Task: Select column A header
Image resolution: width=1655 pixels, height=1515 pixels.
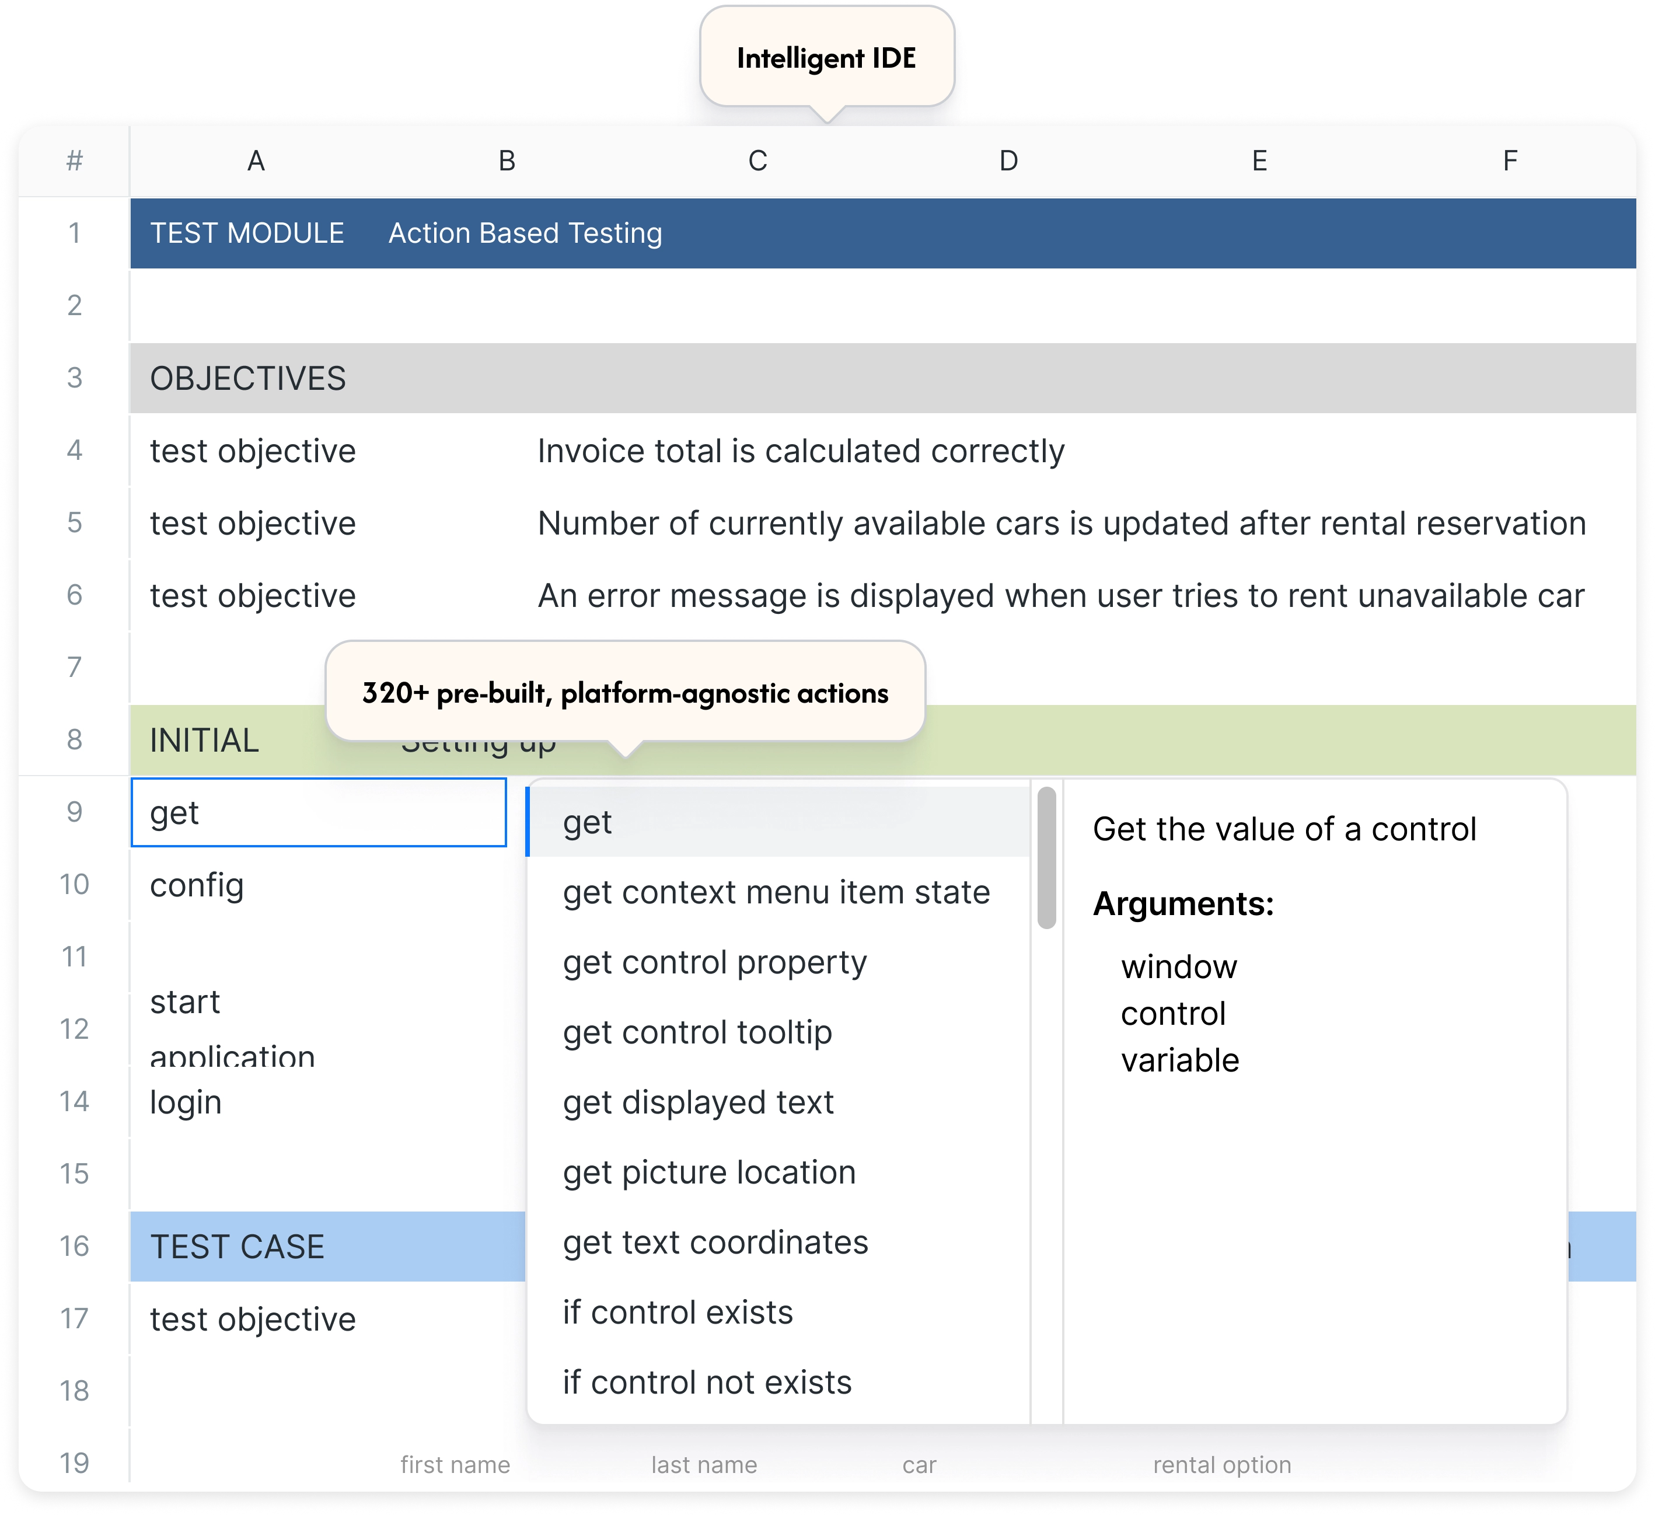Action: (256, 161)
